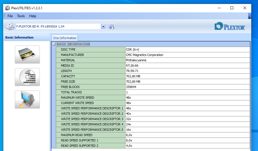
Task: Select WRITE SPEED PERFORMANCE DESCRIPTOR 4 label
Action: pos(91,124)
